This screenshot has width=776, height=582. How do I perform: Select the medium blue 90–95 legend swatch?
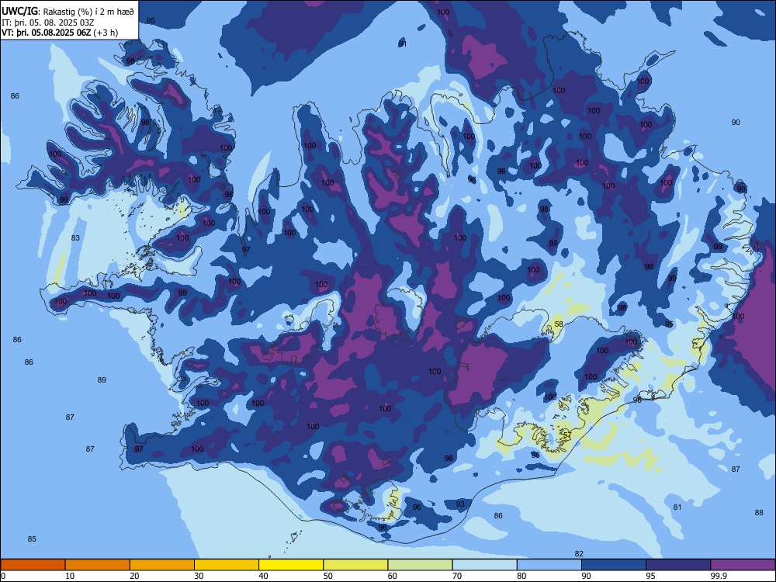click(614, 565)
